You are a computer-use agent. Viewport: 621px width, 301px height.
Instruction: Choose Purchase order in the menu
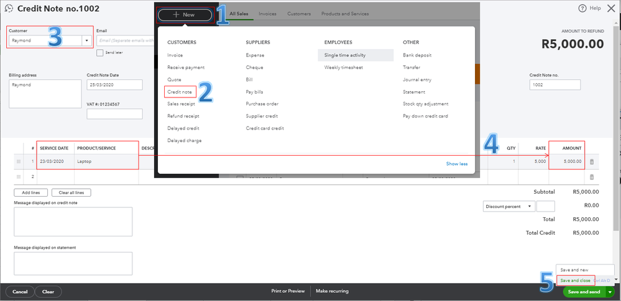pyautogui.click(x=262, y=104)
